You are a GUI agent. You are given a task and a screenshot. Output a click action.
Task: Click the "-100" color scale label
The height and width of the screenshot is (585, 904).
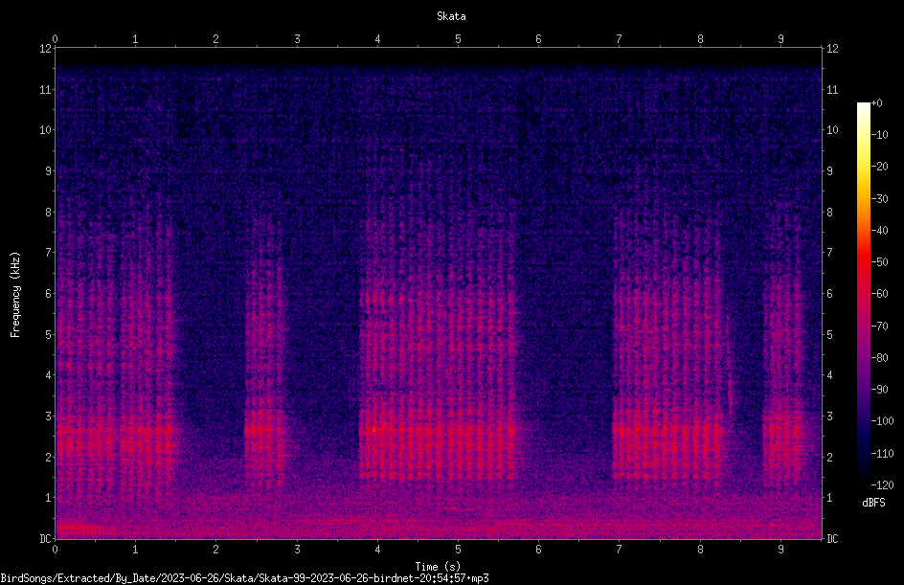click(882, 421)
